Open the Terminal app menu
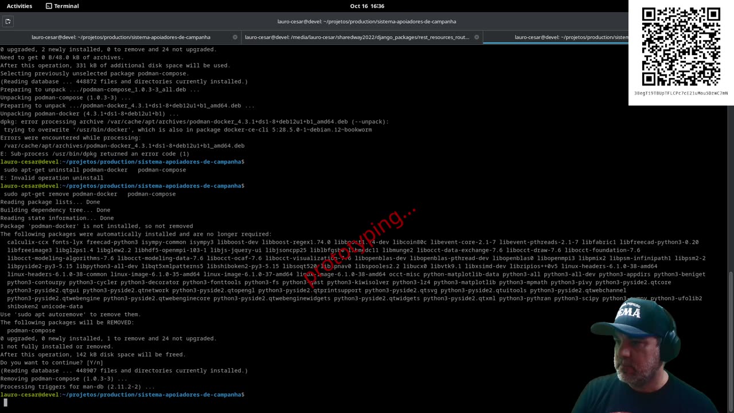Screen dimensions: 734x413 [x=62, y=6]
